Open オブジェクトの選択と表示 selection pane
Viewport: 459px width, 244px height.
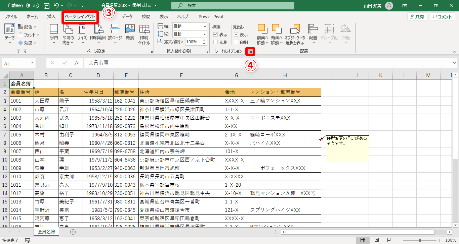tap(295, 35)
